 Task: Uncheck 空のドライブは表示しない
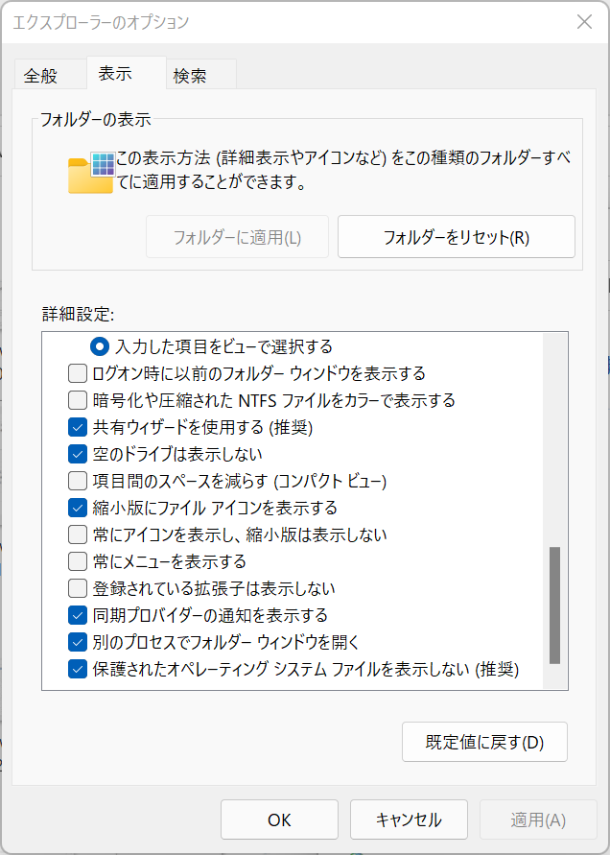tap(78, 454)
